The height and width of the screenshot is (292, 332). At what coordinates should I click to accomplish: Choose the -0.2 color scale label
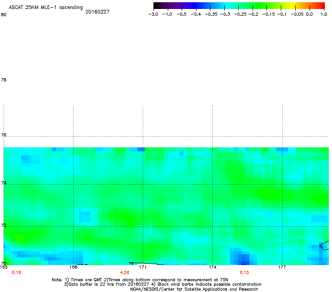coord(253,14)
